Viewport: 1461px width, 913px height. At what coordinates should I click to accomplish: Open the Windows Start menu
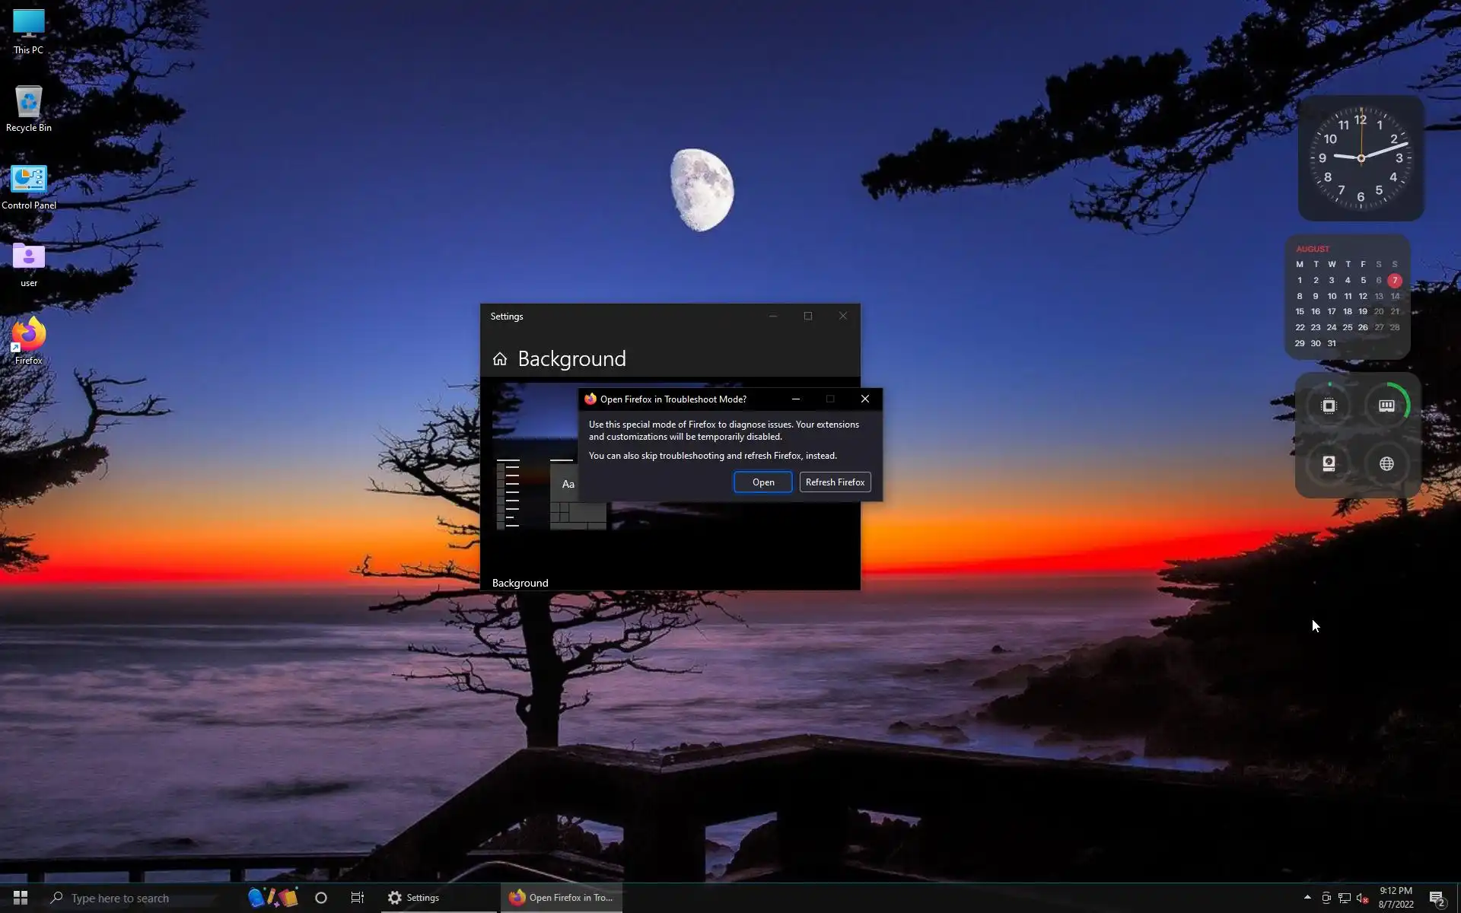[x=21, y=898]
